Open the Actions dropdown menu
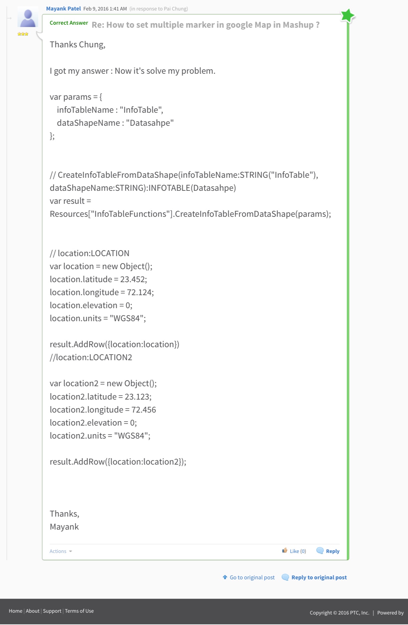 pos(61,551)
